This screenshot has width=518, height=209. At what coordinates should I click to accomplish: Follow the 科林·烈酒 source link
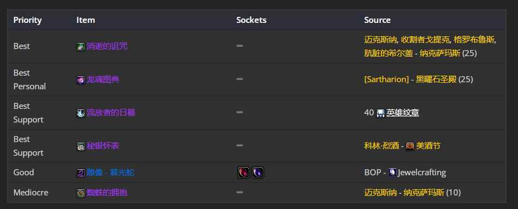pos(381,146)
